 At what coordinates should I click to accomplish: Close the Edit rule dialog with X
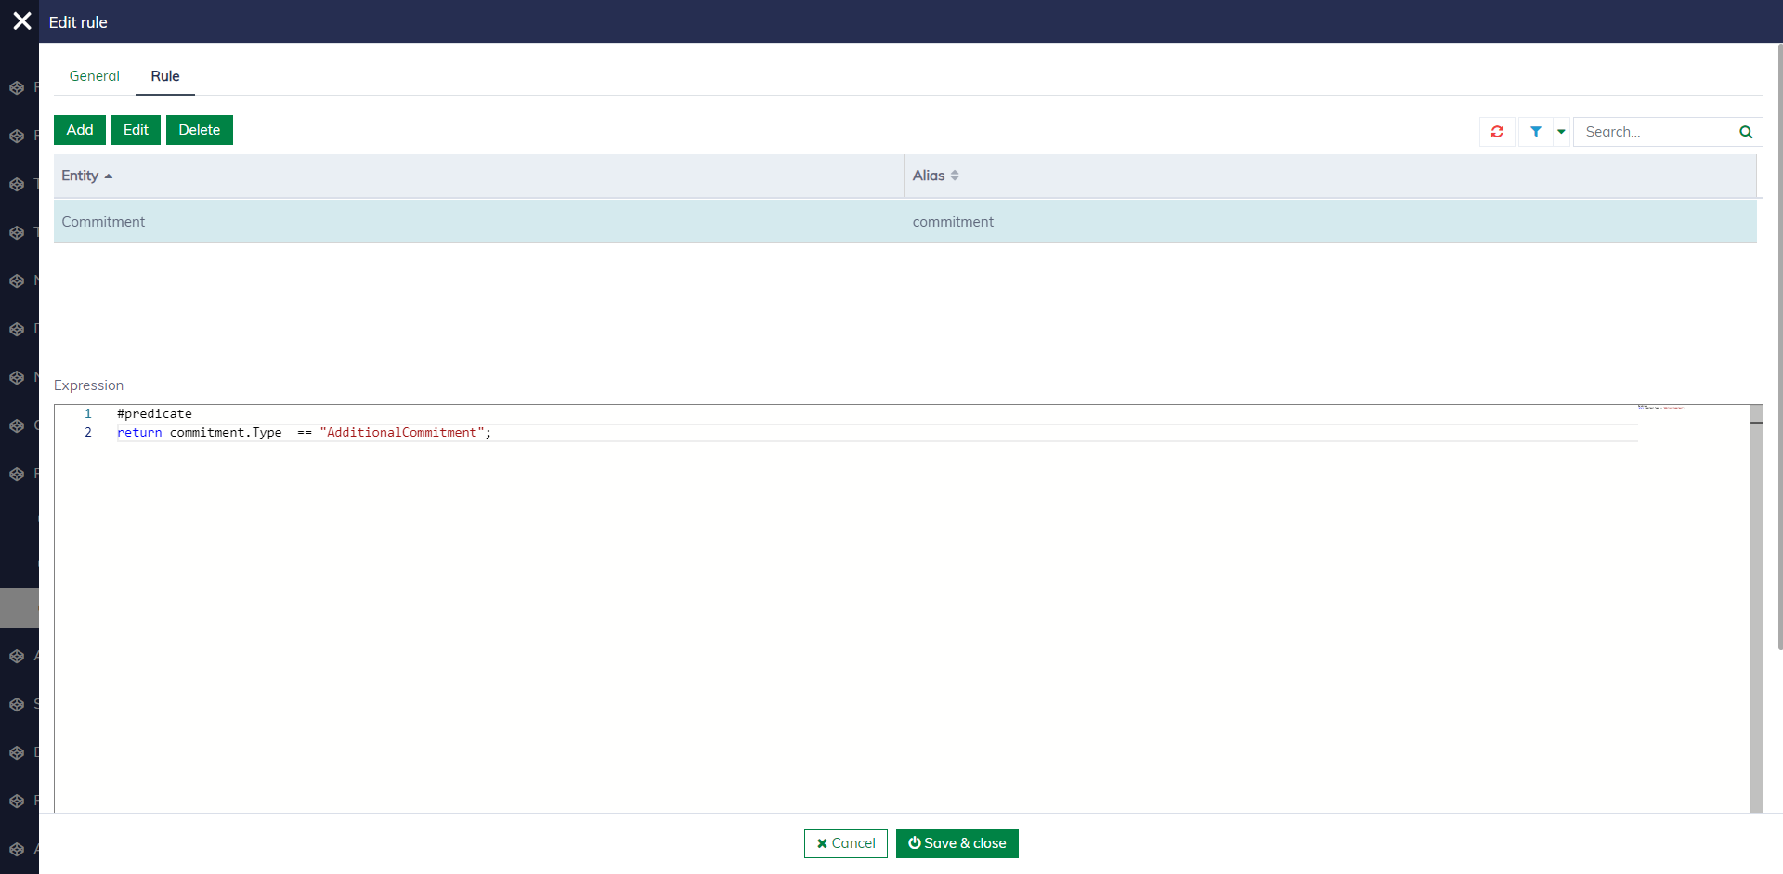(x=21, y=21)
